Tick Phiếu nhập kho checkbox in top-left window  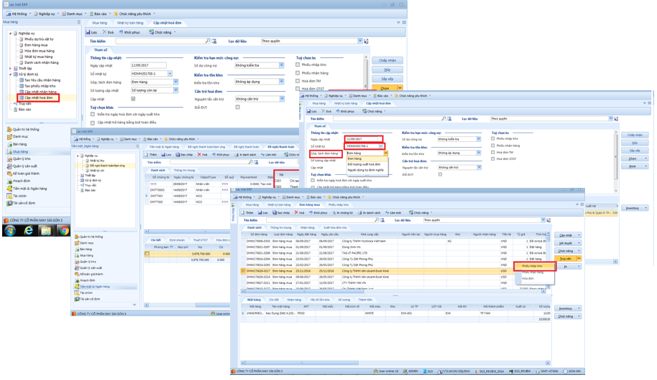point(298,65)
